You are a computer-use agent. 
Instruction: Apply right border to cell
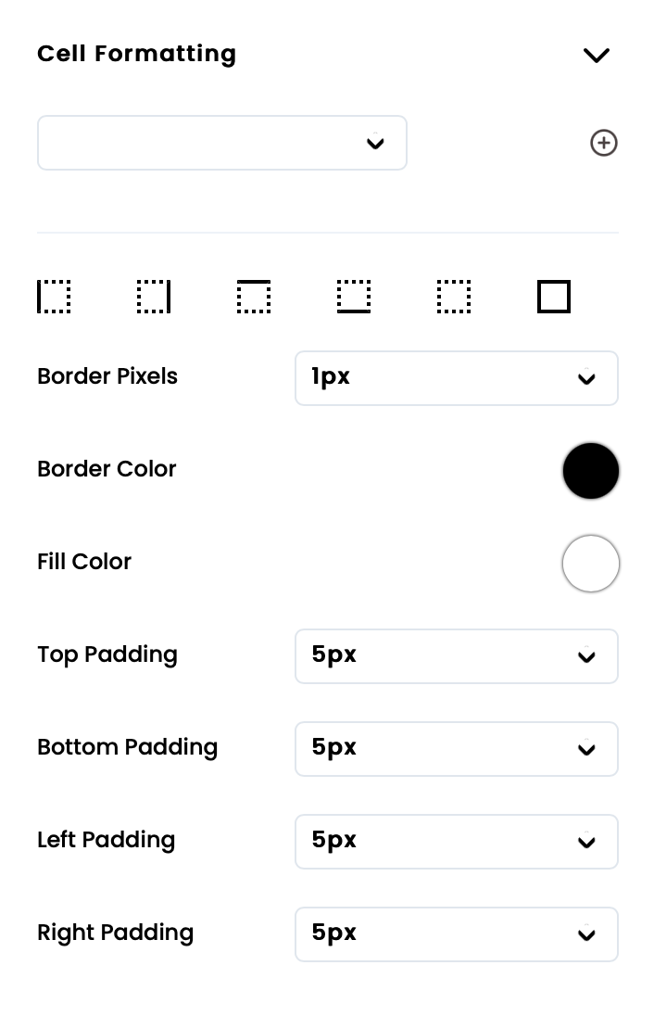pyautogui.click(x=154, y=297)
